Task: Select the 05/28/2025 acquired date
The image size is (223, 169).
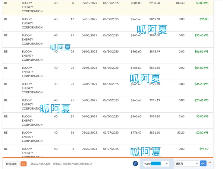Action: pos(89,3)
